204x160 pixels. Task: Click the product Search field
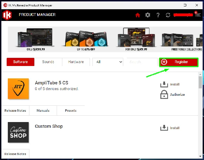140,62
